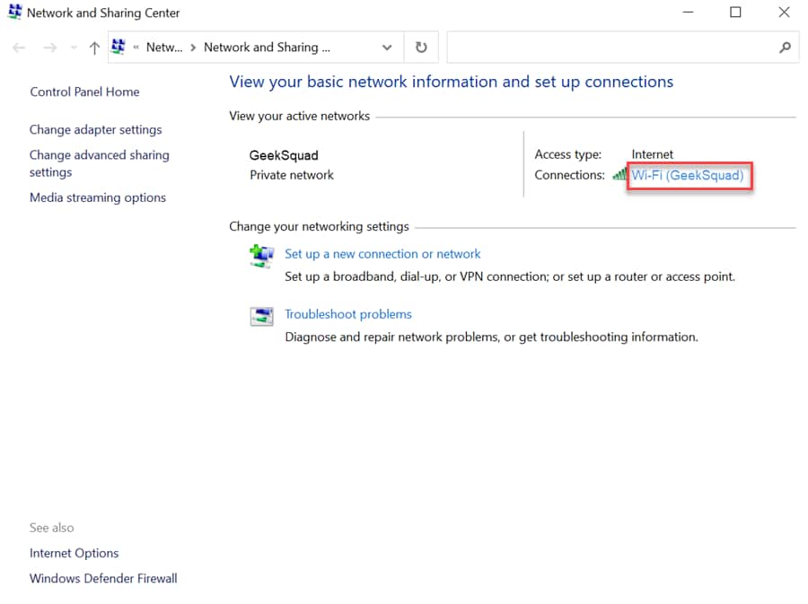Click the back navigation arrow
The height and width of the screenshot is (604, 808).
(x=18, y=47)
